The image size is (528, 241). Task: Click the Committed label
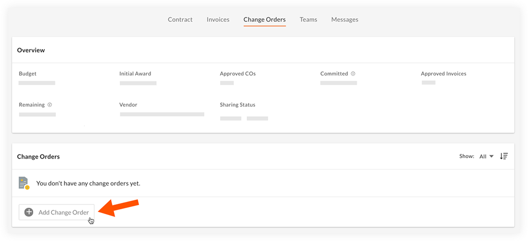[x=334, y=73]
